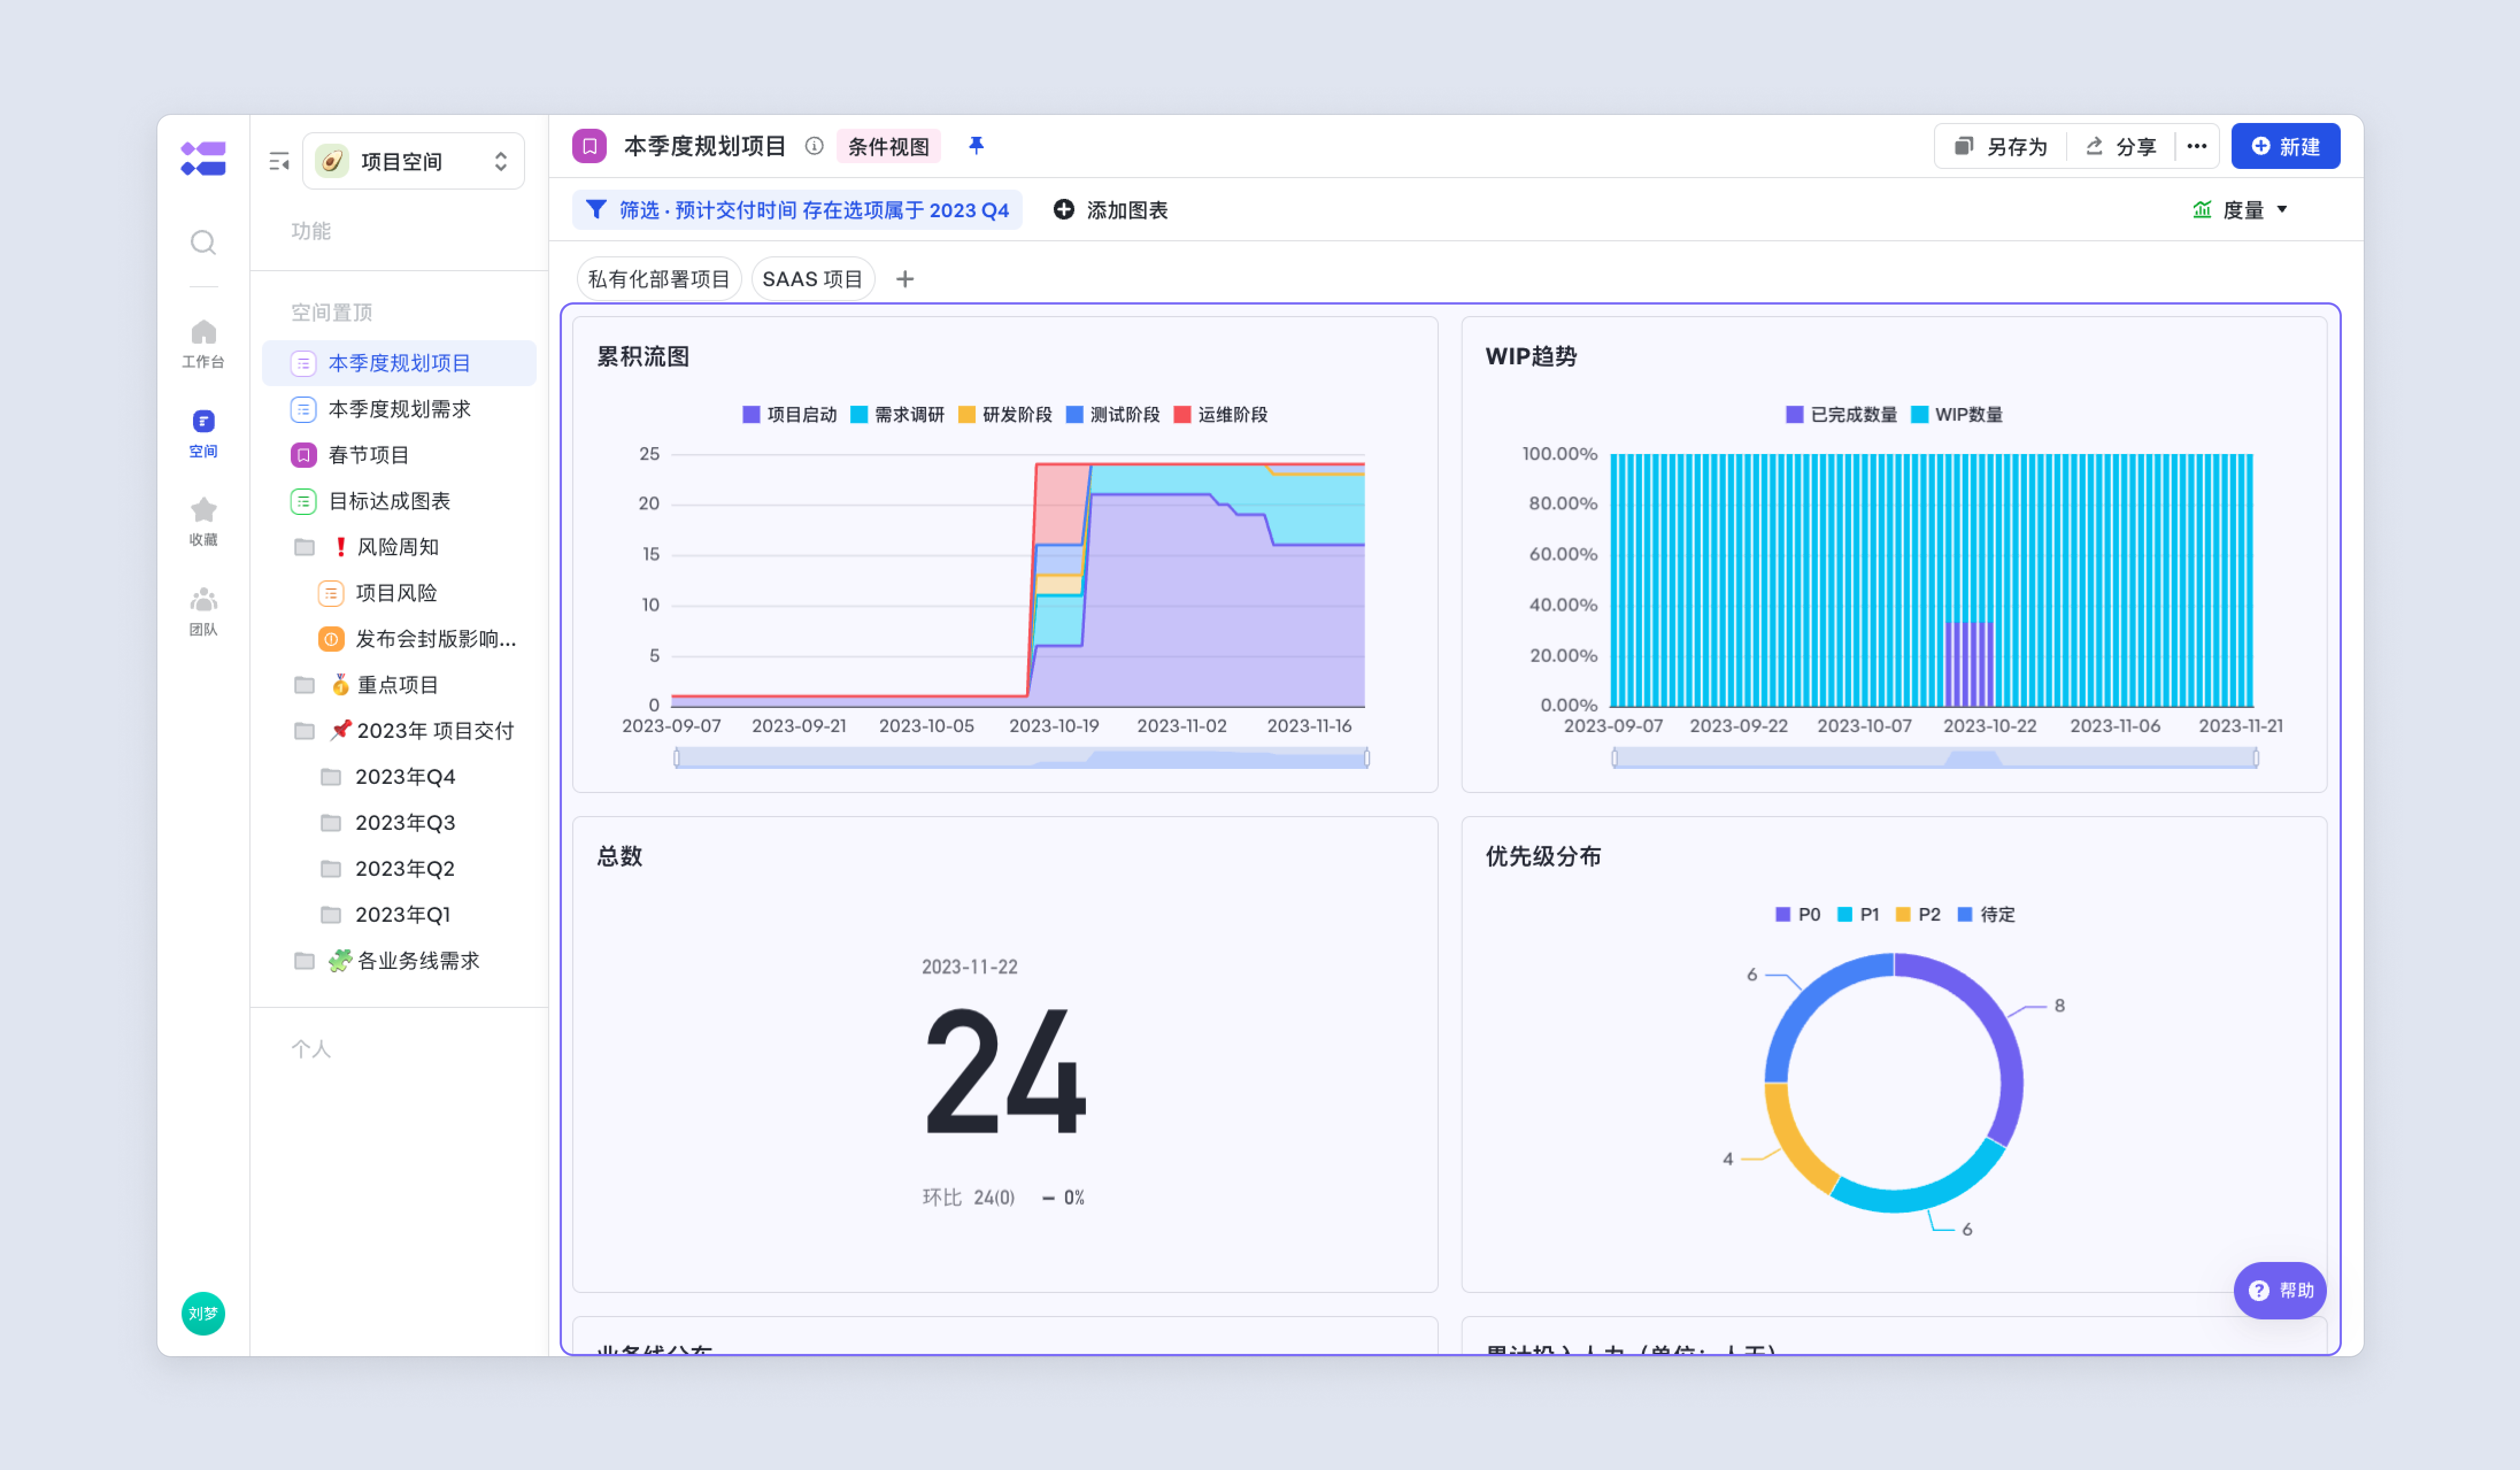
Task: Expand the 风险周知 folder
Action: 304,547
